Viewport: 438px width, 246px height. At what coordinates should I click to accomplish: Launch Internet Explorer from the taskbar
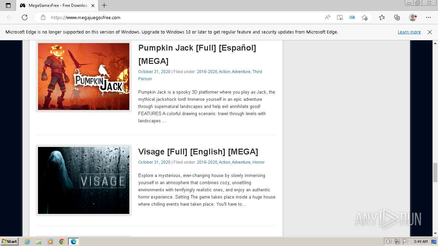[x=27, y=242]
